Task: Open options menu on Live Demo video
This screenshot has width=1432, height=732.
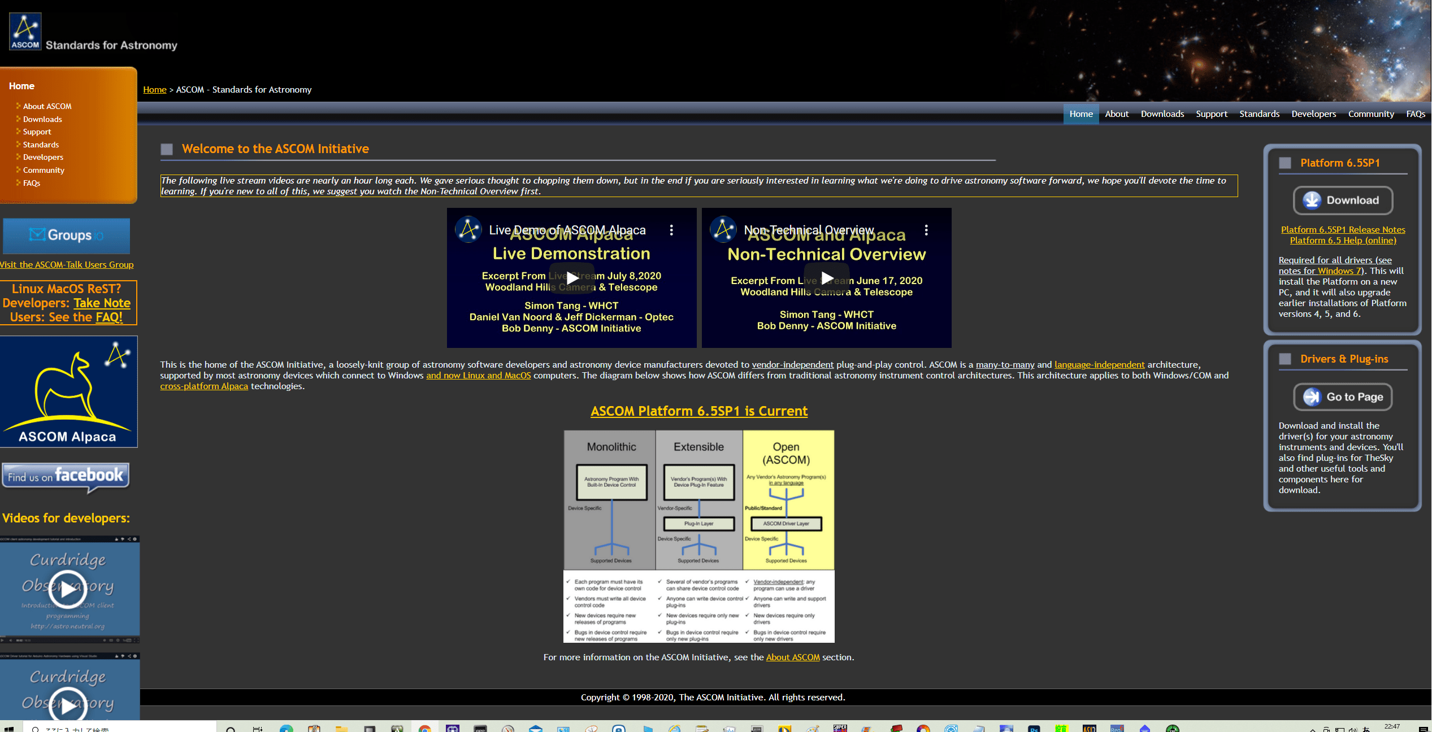Action: (x=671, y=230)
